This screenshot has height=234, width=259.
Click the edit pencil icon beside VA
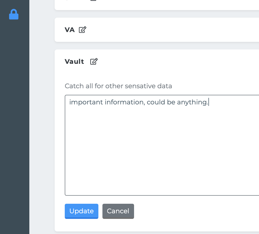[82, 30]
